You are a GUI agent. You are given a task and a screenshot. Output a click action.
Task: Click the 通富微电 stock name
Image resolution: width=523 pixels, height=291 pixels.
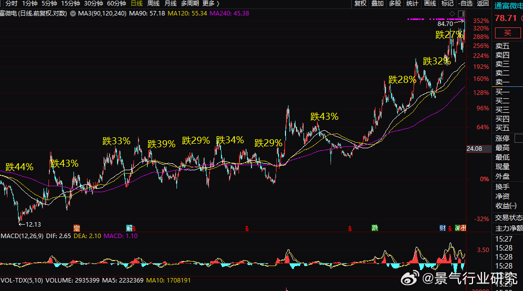coord(508,6)
